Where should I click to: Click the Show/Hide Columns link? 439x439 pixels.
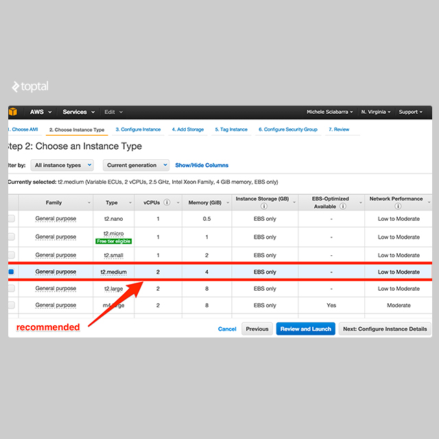coord(202,165)
